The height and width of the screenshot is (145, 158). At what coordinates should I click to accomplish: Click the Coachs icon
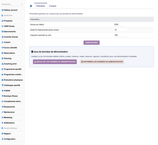click(2, 42)
